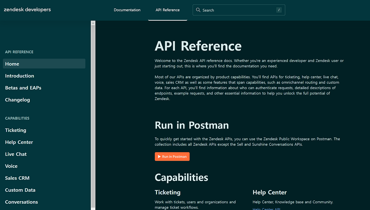
Task: Navigate to Live Chat capability
Action: pos(16,154)
